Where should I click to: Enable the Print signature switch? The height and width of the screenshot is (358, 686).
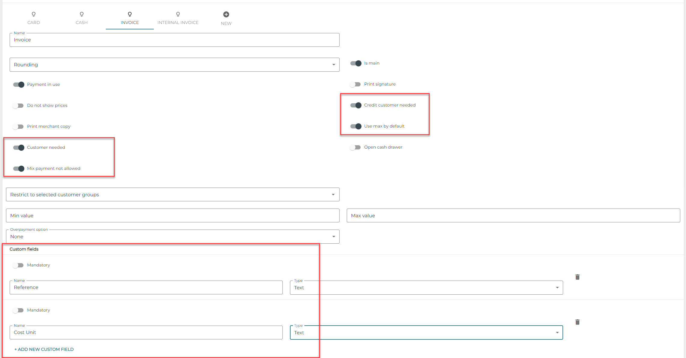355,84
